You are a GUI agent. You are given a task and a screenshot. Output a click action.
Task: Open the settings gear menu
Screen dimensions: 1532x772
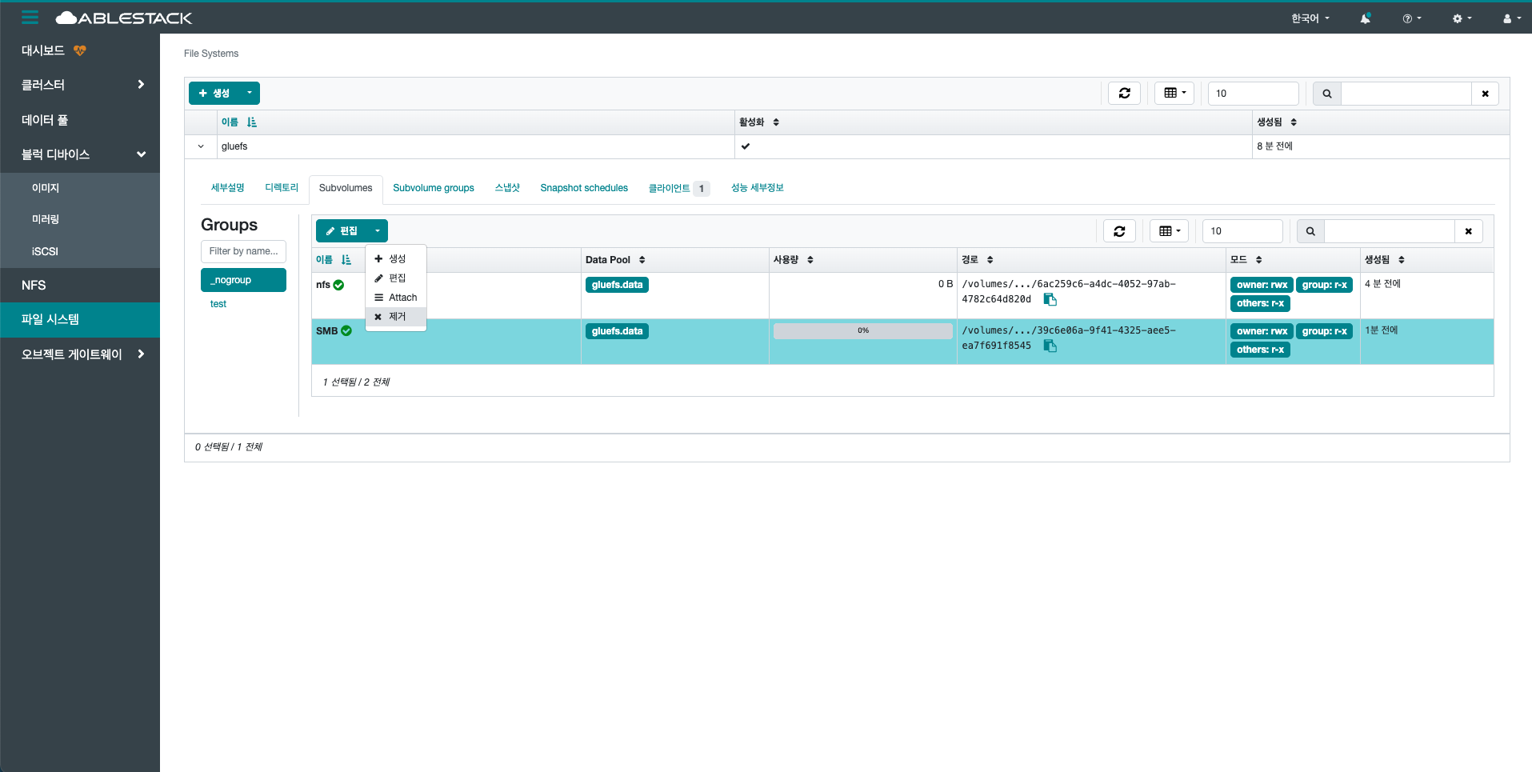(x=1462, y=18)
